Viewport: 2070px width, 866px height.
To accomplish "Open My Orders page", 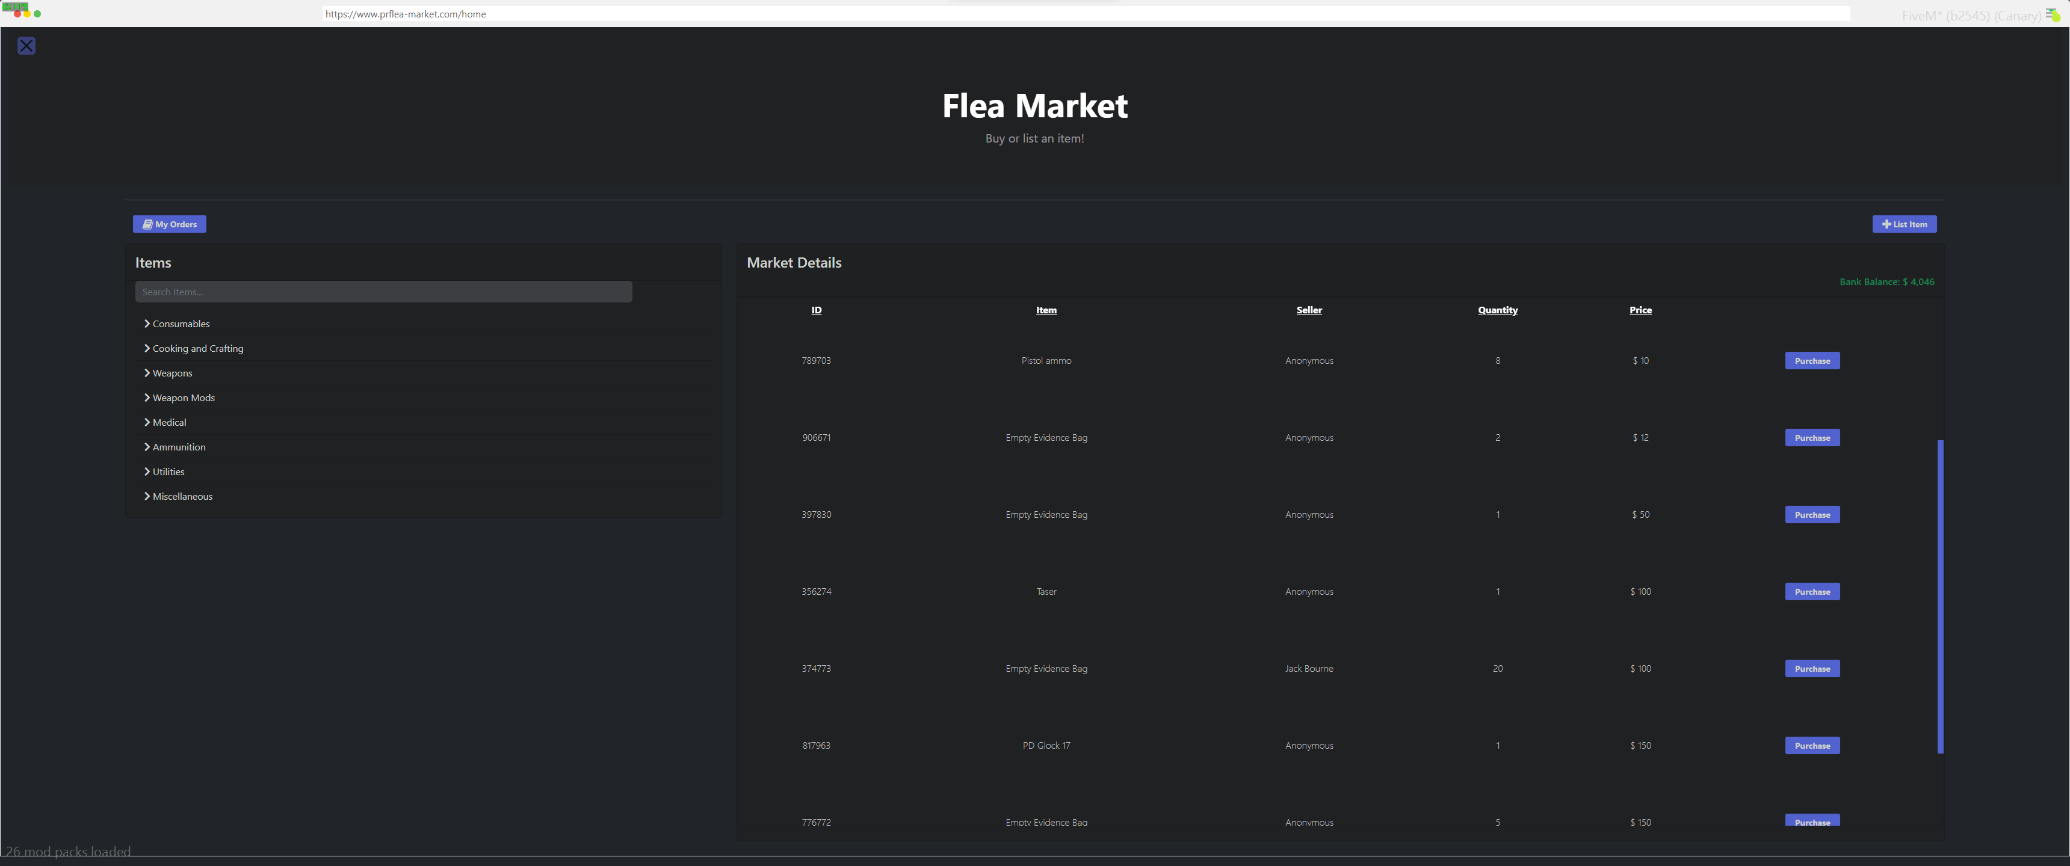I will [x=170, y=224].
